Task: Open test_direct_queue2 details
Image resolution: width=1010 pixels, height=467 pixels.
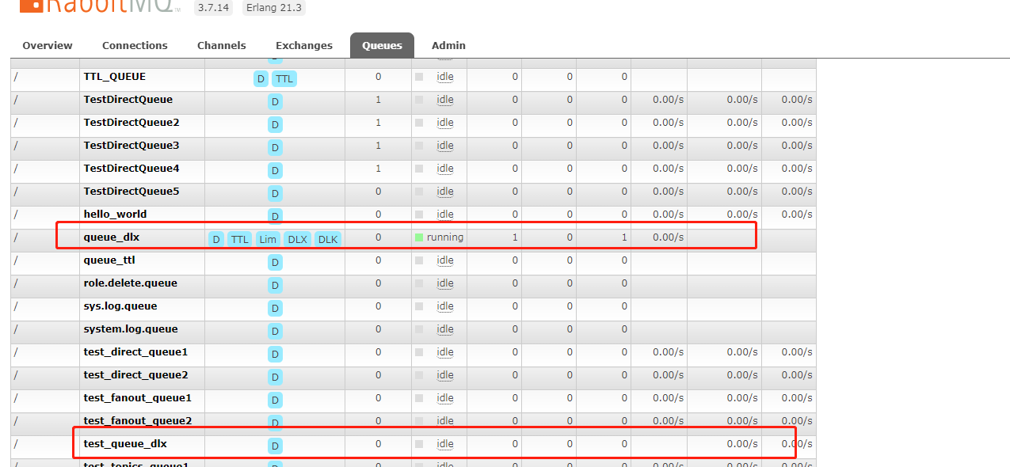Action: (136, 375)
